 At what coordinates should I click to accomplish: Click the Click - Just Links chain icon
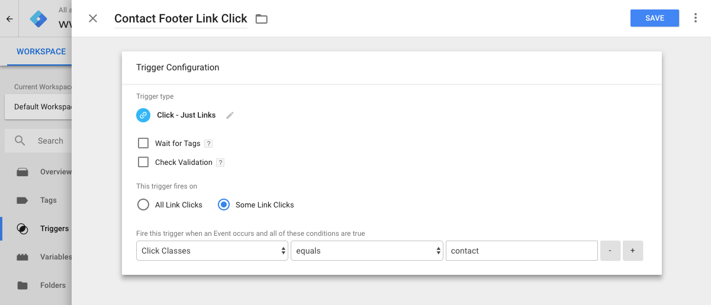coord(143,115)
